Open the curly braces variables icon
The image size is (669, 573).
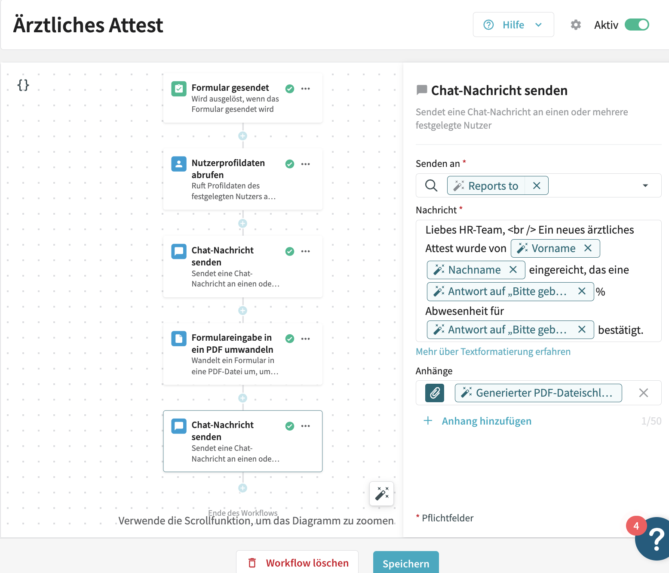click(23, 85)
